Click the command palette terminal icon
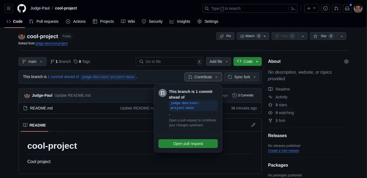The height and width of the screenshot is (178, 367). 293,8
